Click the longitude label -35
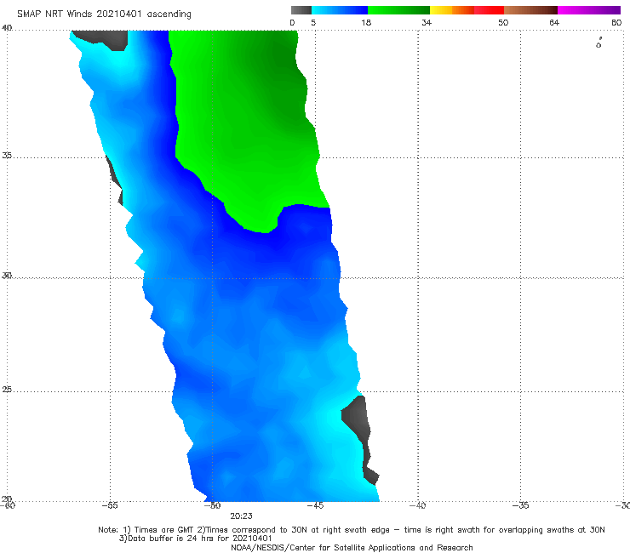Image resolution: width=630 pixels, height=553 pixels. point(520,505)
